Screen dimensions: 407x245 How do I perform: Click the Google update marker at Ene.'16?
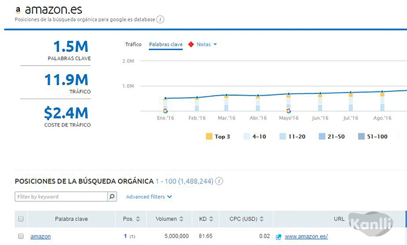[x=165, y=111]
